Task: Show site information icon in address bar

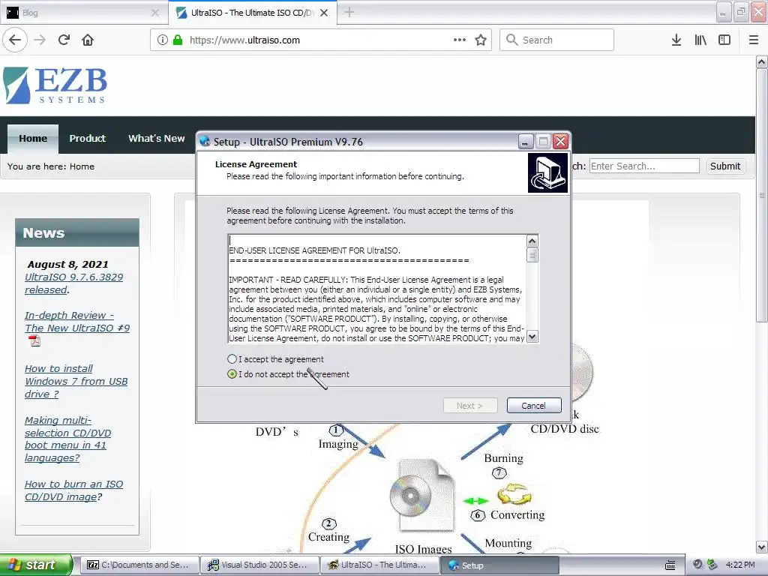Action: (163, 40)
